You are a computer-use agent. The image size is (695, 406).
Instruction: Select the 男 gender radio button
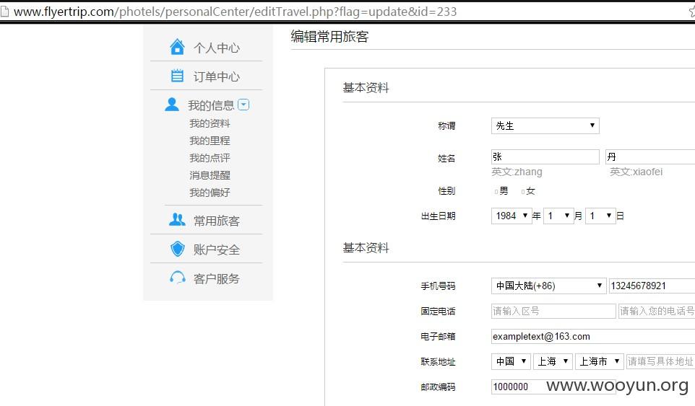click(496, 192)
